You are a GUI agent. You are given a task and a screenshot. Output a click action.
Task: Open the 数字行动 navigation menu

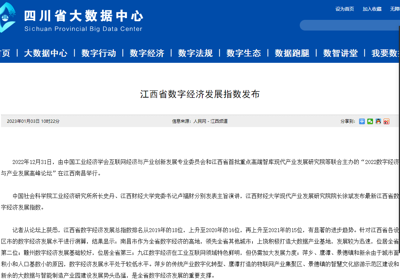[98, 53]
